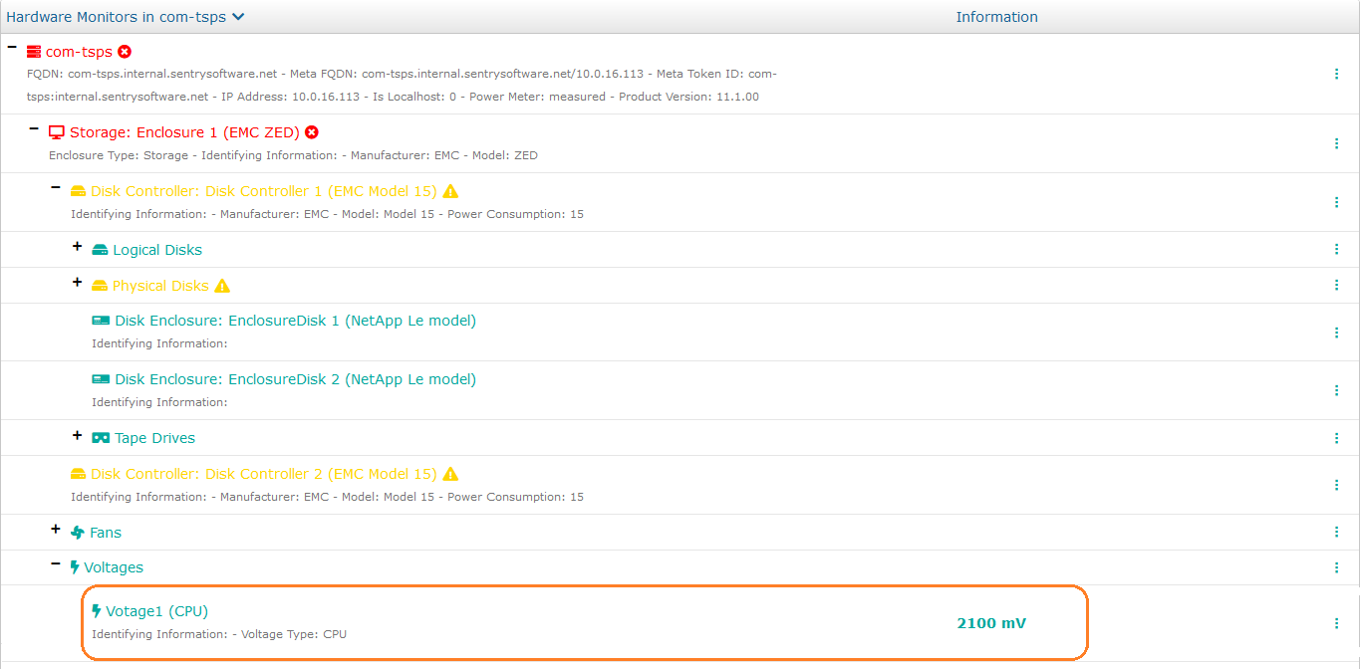Open Disk Controller 2 (EMC Model 15) link
The height and width of the screenshot is (669, 1360).
pos(263,474)
